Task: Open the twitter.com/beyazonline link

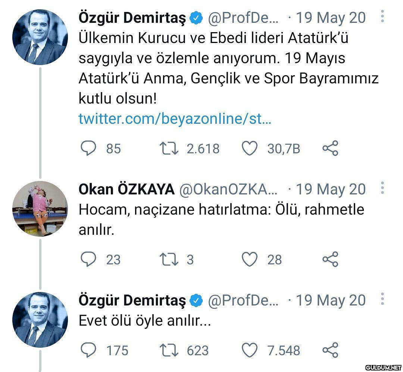Action: click(175, 119)
